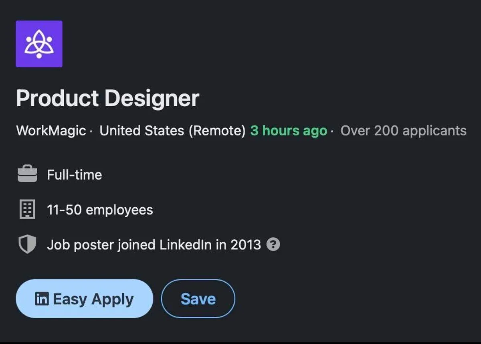This screenshot has height=344, width=481.
Task: Click the LinkedIn logo inside Easy Apply
Action: pyautogui.click(x=42, y=299)
